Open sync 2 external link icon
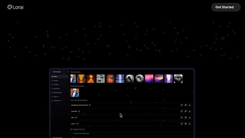This screenshot has width=245, height=138. 181,124
